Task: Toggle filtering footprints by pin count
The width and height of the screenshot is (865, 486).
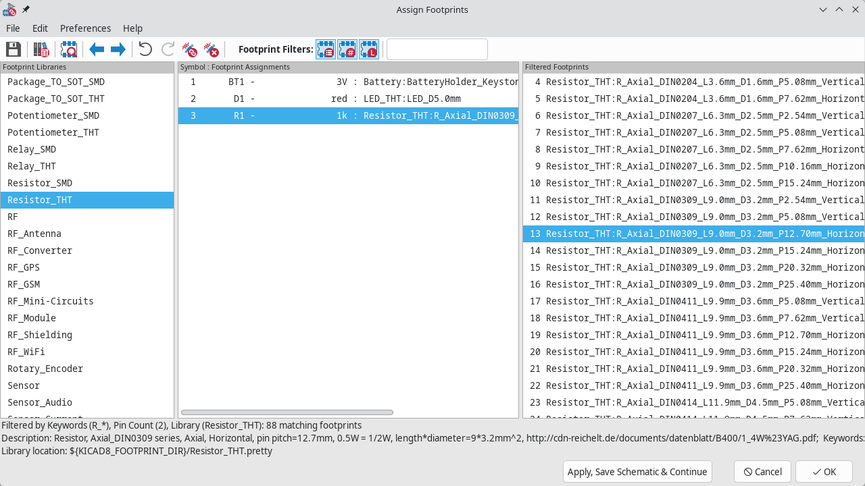Action: coord(347,49)
